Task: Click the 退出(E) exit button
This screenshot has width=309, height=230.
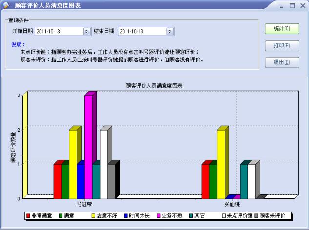Action: (282, 62)
